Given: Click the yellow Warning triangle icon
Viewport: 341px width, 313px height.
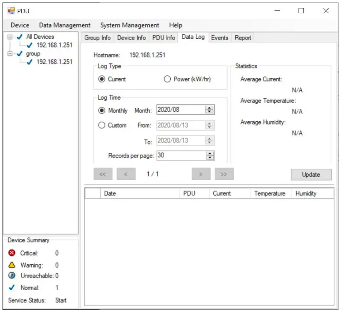Looking at the screenshot, I should pyautogui.click(x=12, y=265).
